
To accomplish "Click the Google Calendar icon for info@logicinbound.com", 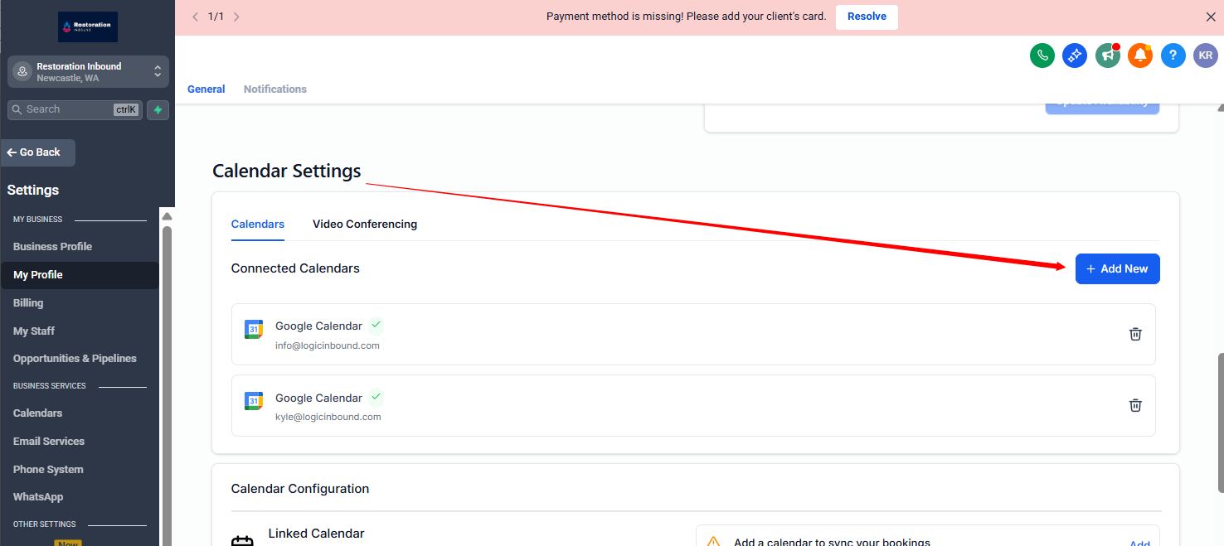I will [254, 329].
